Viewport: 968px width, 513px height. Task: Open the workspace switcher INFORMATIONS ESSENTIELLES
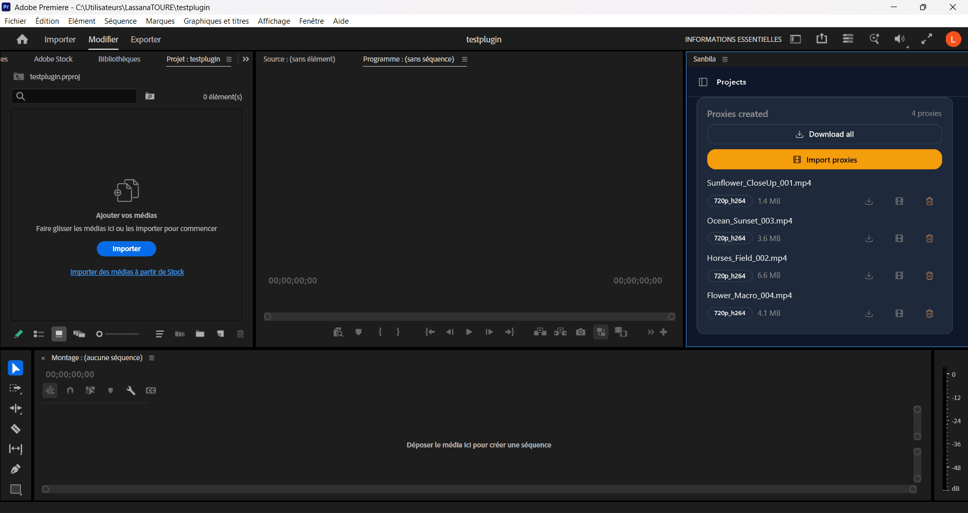click(x=733, y=39)
